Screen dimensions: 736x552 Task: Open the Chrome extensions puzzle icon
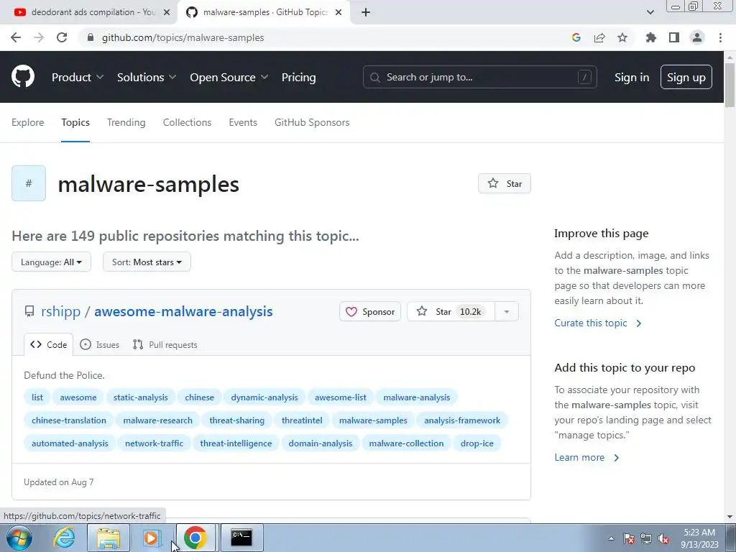tap(650, 37)
